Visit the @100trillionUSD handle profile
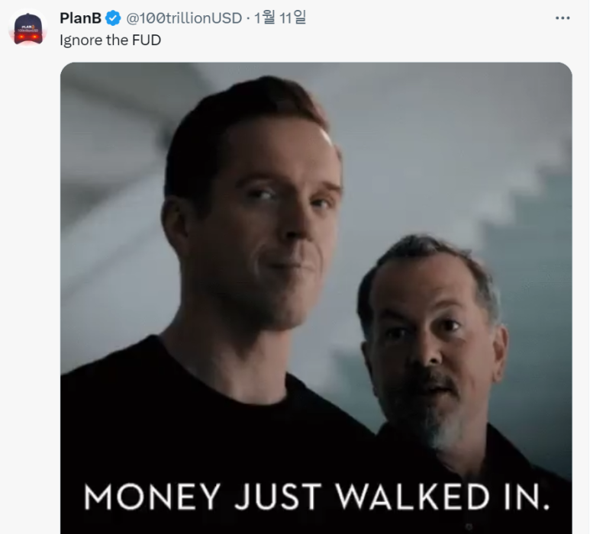The width and height of the screenshot is (590, 534). point(184,18)
